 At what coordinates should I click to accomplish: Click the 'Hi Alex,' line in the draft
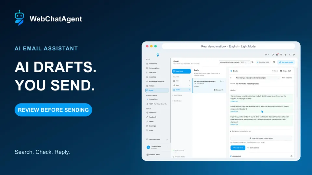[x=233, y=90]
